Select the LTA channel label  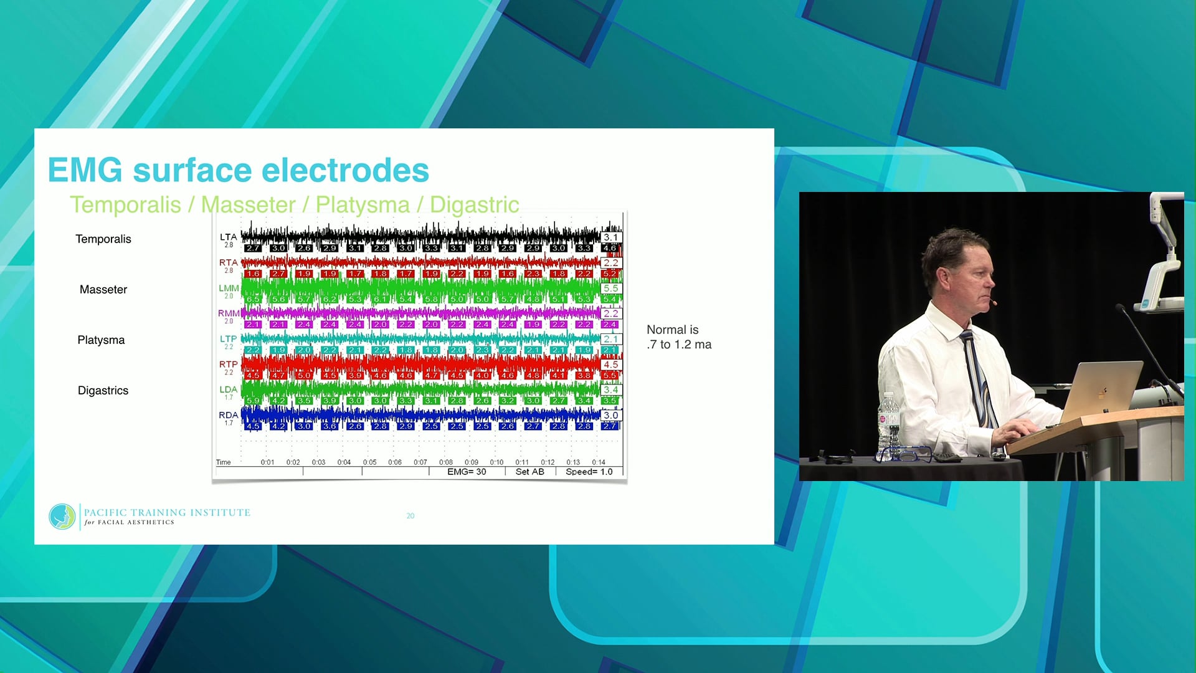coord(228,237)
